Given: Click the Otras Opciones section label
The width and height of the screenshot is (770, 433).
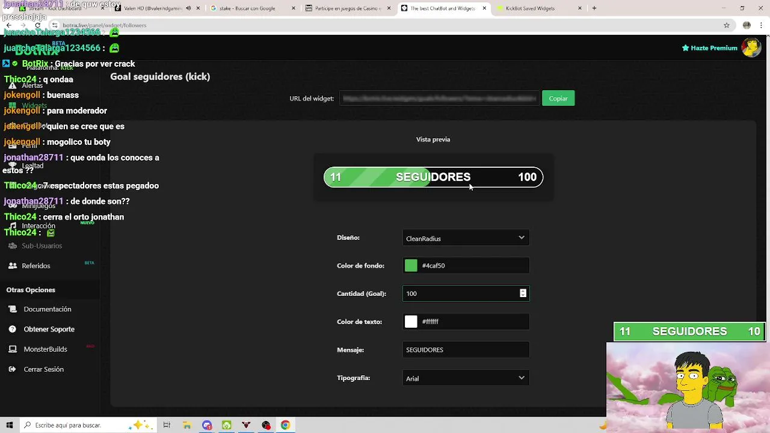Looking at the screenshot, I should coord(31,290).
